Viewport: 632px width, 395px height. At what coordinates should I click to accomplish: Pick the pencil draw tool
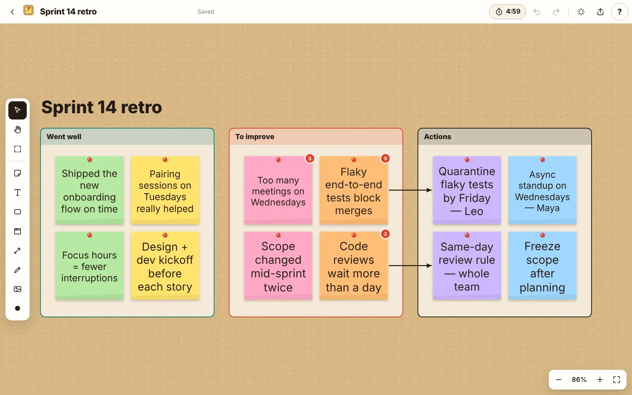coord(18,270)
